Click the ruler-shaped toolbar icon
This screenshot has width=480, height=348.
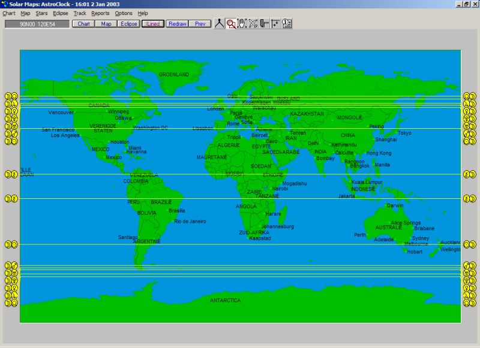(x=264, y=24)
